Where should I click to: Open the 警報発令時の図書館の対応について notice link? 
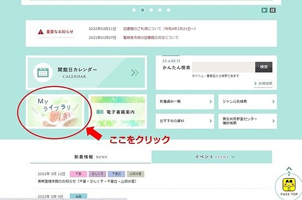point(151,38)
